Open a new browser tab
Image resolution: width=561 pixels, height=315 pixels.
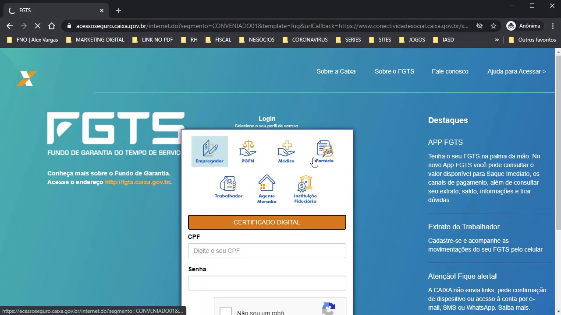point(118,10)
